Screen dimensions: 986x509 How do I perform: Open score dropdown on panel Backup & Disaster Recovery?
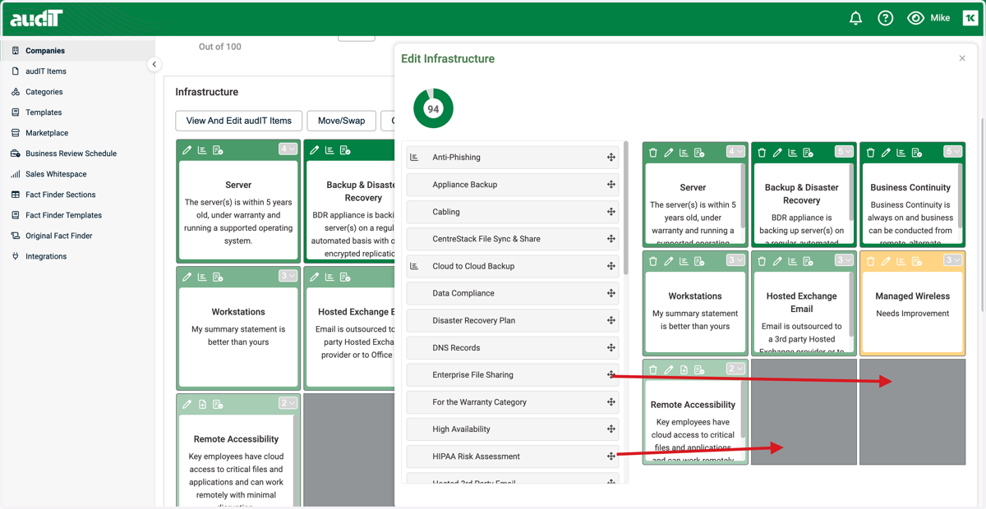click(844, 151)
